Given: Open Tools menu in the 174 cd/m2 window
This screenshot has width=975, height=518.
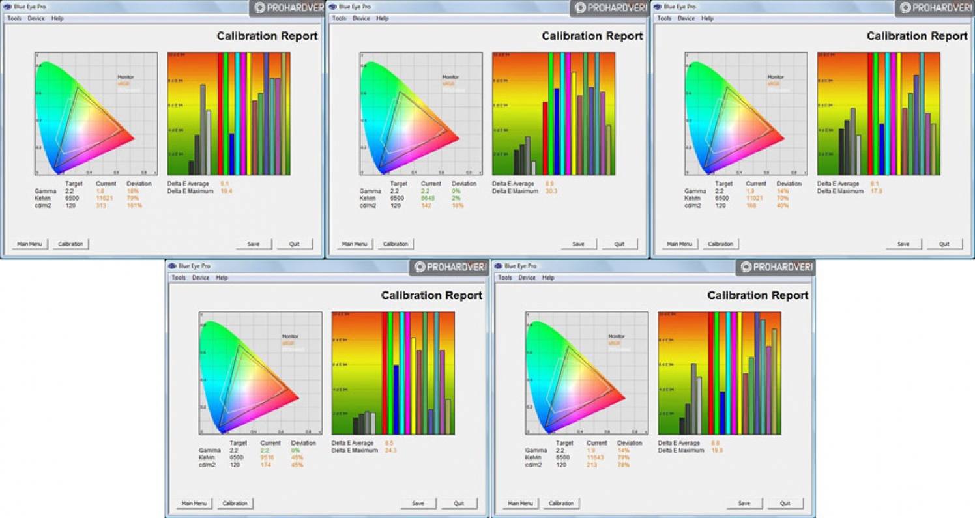Looking at the screenshot, I should coord(179,278).
